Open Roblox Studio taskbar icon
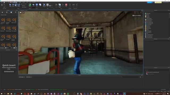The image size is (170, 95). coord(124,94)
